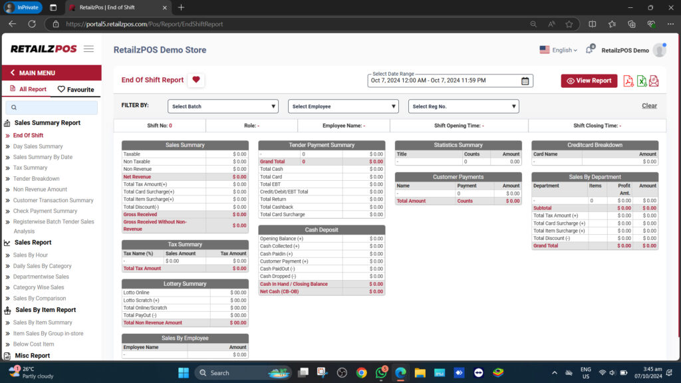Viewport: 681px width, 383px height.
Task: Email the report icon
Action: pyautogui.click(x=654, y=81)
